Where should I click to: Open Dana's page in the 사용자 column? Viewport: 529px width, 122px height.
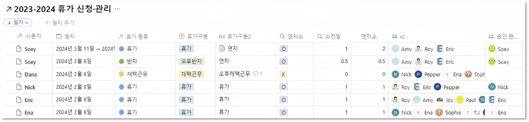click(31, 74)
